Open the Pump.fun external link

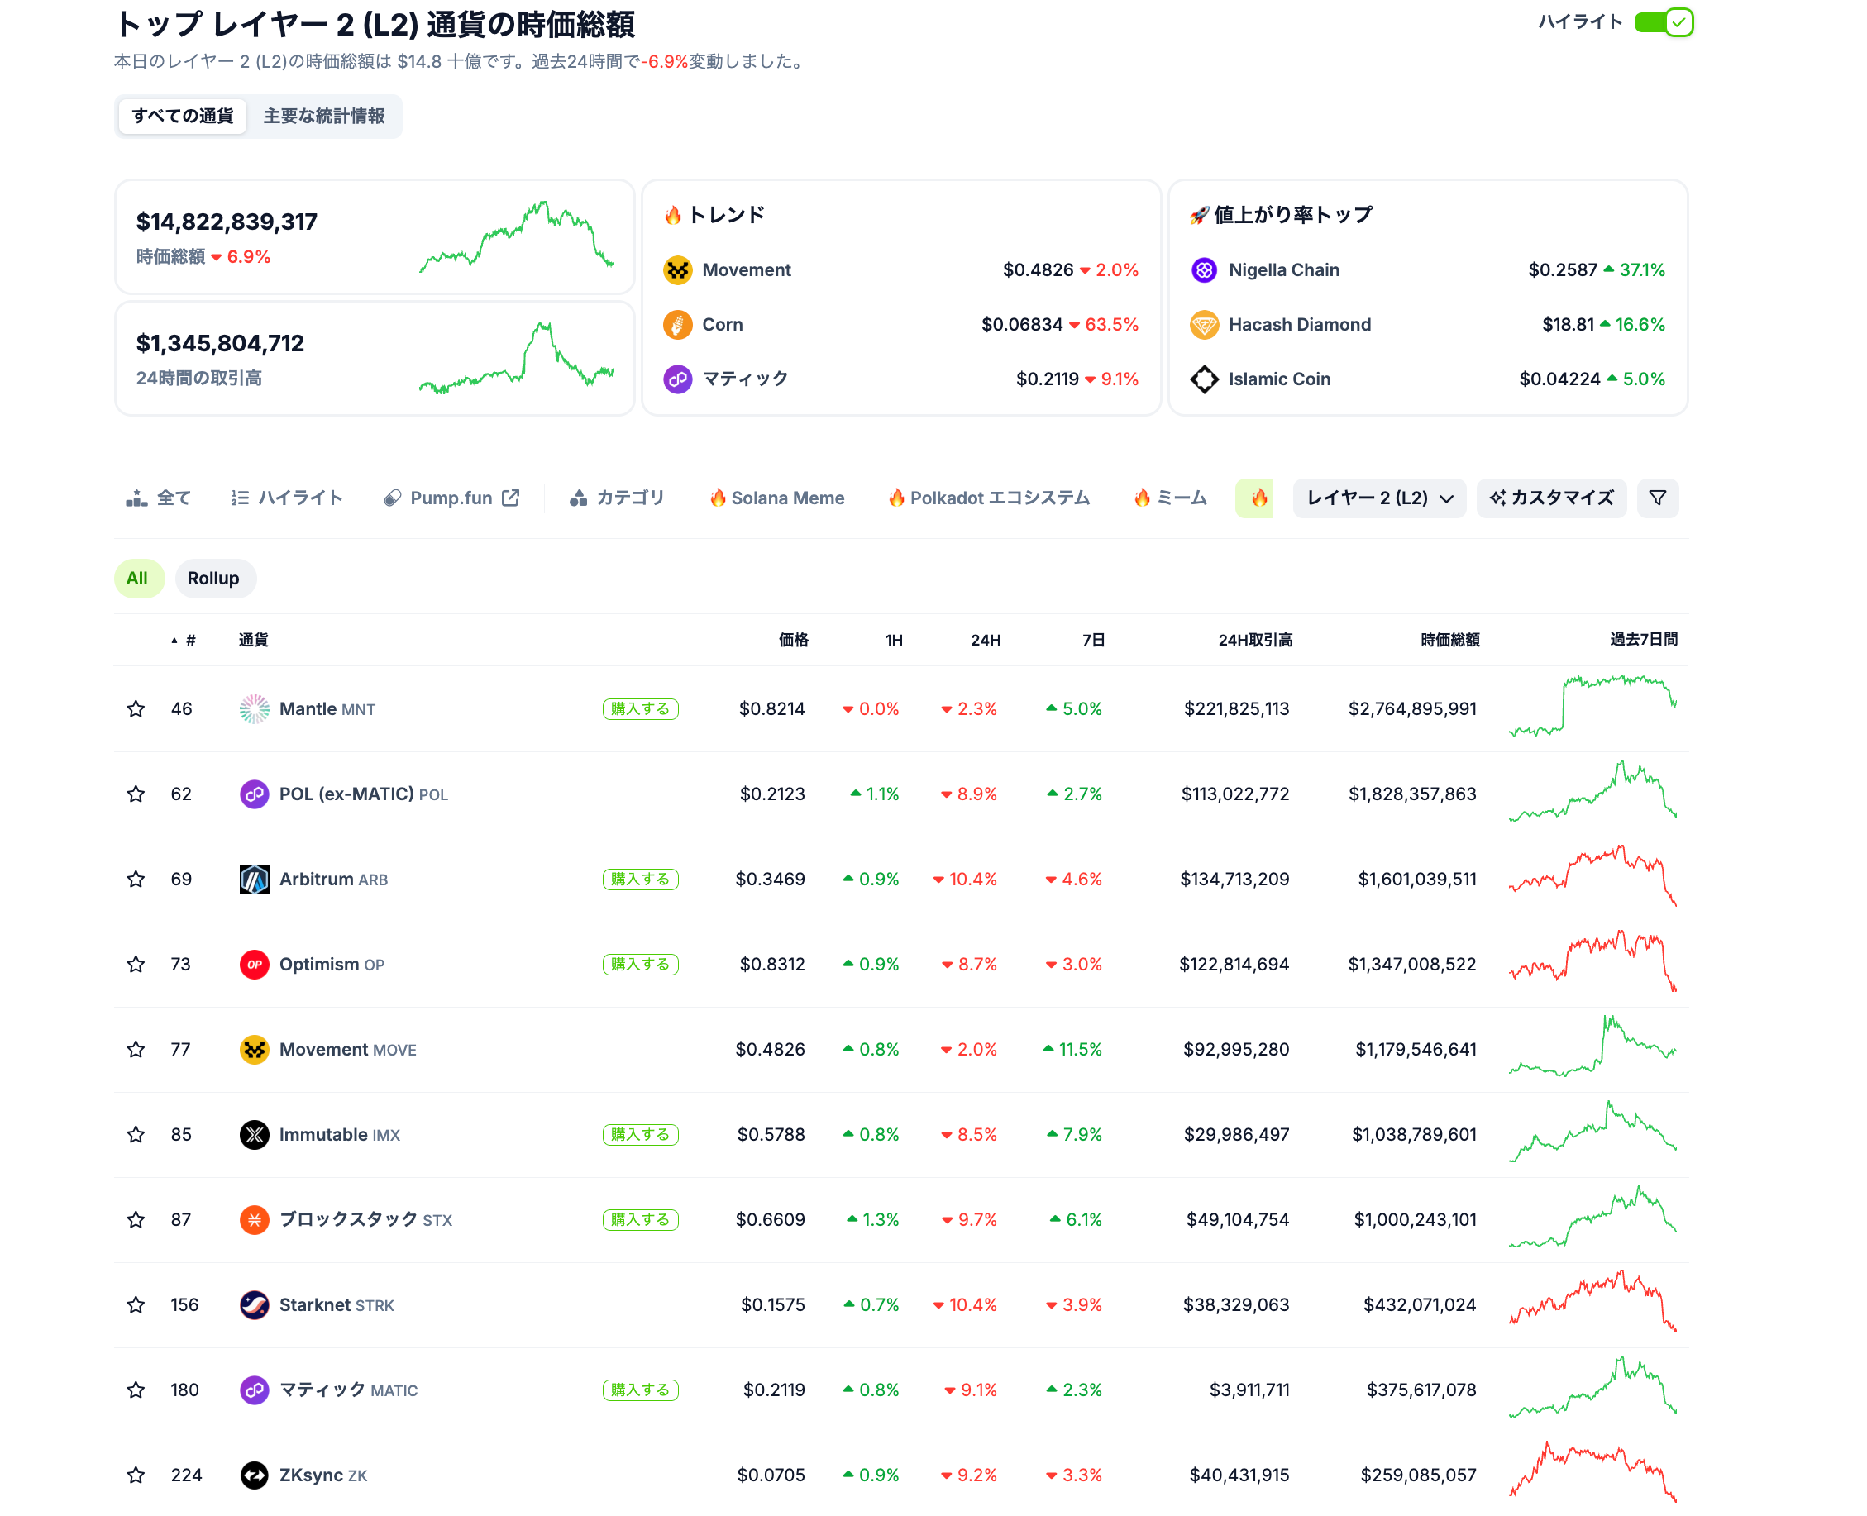pos(451,498)
